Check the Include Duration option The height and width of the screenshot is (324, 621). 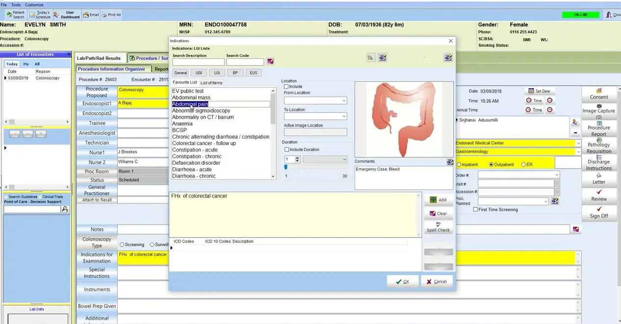286,150
